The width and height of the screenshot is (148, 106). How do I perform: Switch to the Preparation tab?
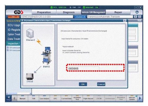point(44,12)
